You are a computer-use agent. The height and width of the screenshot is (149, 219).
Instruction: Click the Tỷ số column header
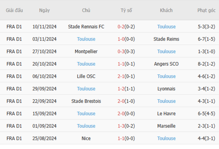tap(126, 10)
